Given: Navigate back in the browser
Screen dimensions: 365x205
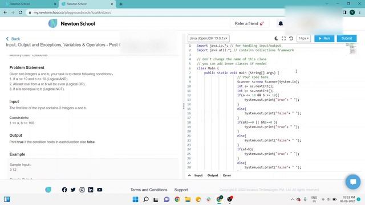Looking at the screenshot, I should [x=5, y=13].
